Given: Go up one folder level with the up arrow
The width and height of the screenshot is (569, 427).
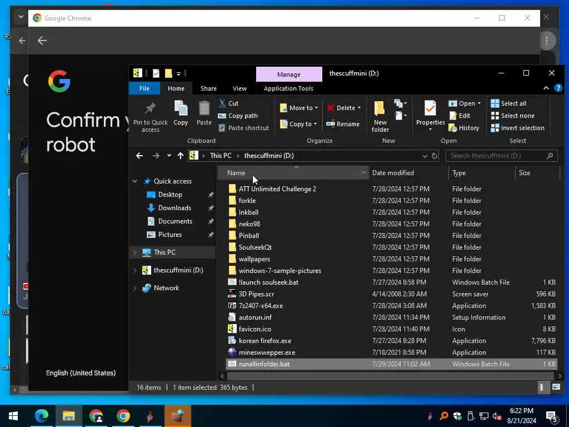Looking at the screenshot, I should (181, 156).
